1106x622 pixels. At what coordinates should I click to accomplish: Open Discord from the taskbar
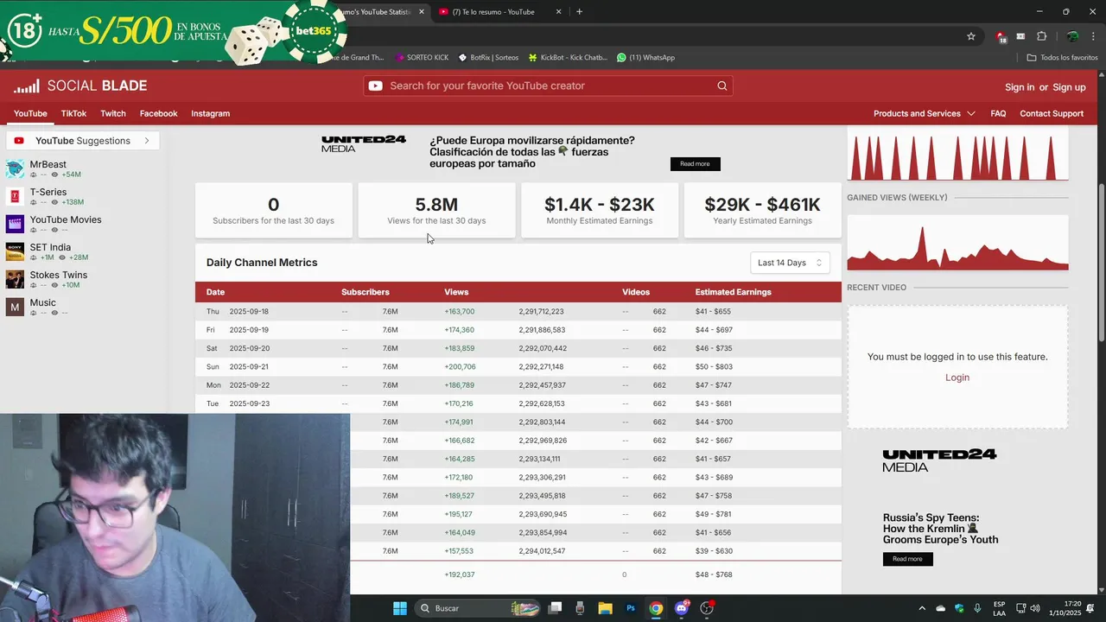[x=682, y=608]
